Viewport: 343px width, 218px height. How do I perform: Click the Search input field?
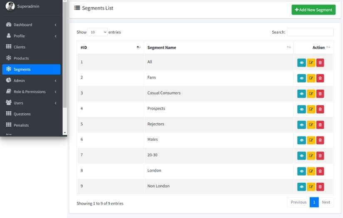point(310,32)
